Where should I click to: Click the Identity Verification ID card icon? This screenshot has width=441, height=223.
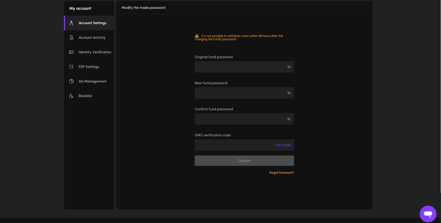(71, 52)
